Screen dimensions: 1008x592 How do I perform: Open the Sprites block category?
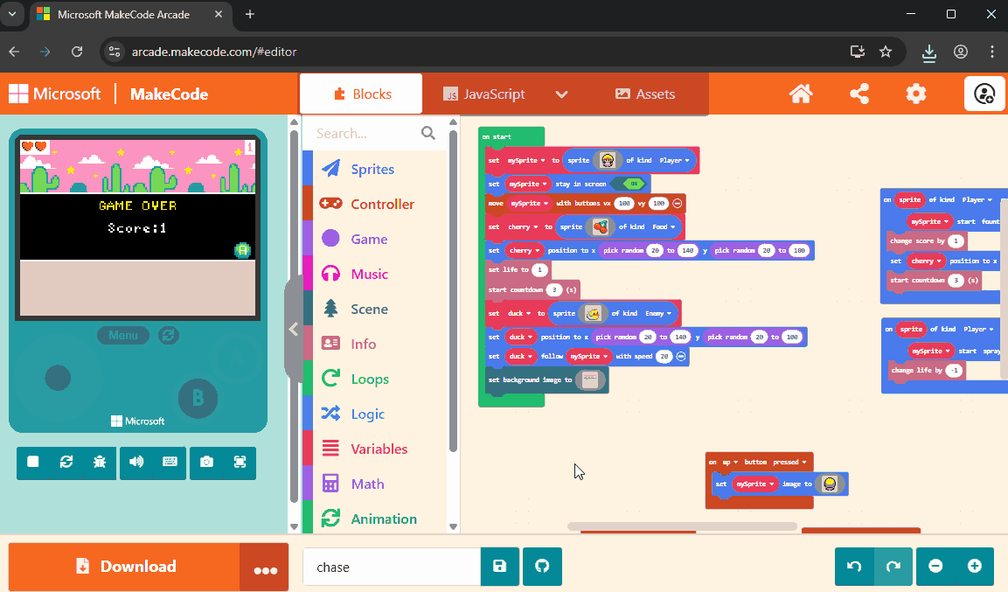click(x=374, y=169)
